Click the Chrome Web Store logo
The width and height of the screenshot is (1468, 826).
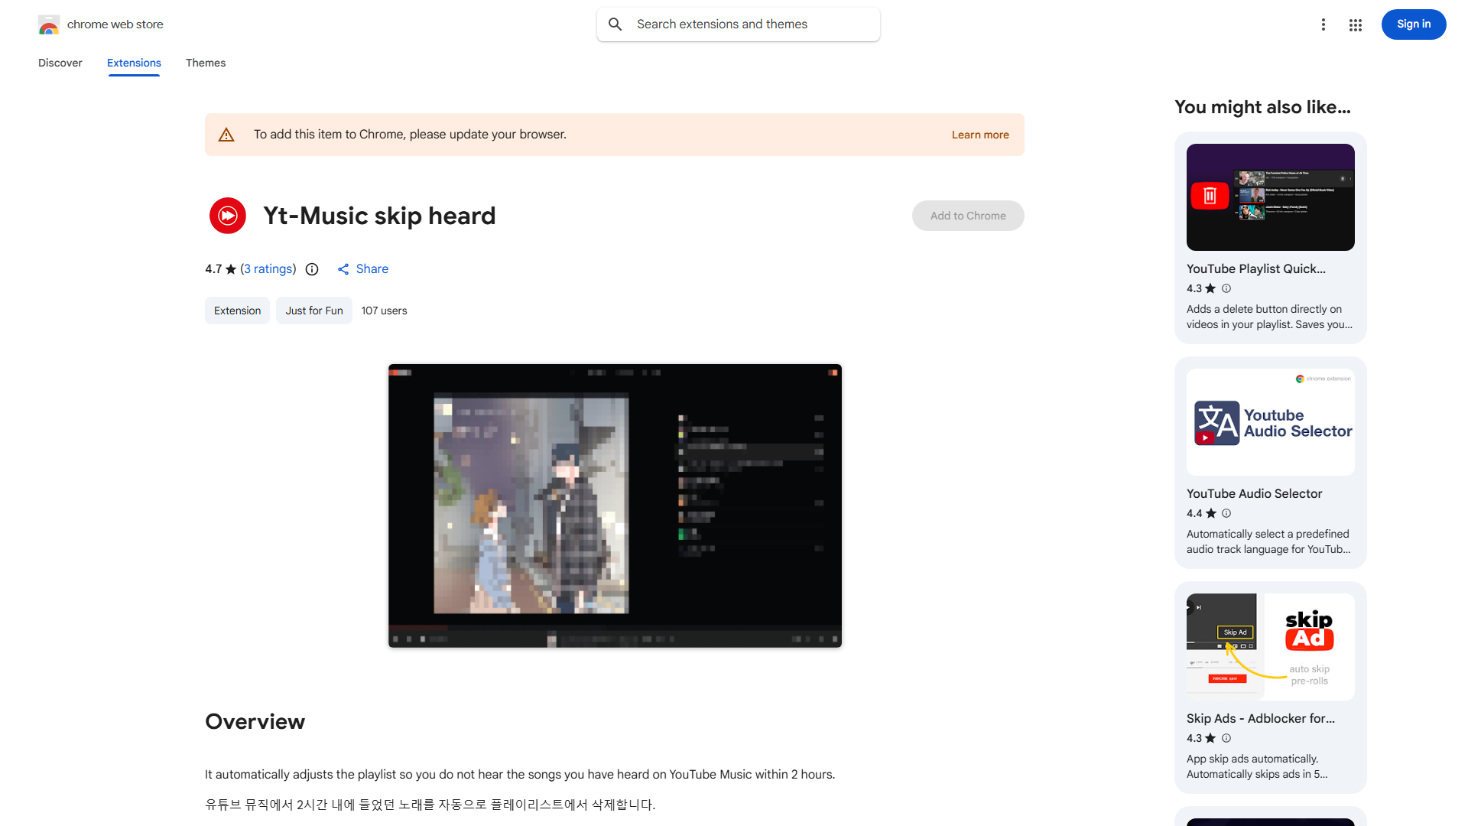(49, 24)
